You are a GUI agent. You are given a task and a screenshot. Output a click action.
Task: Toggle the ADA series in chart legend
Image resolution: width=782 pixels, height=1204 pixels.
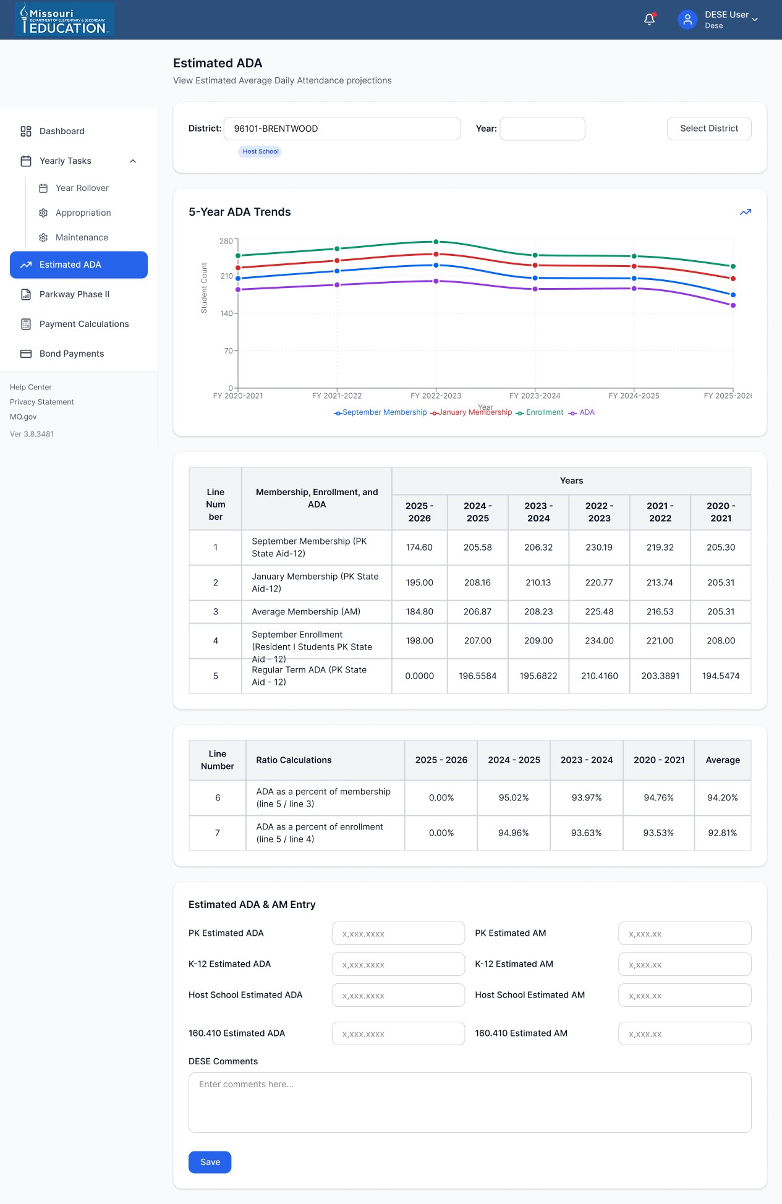point(582,412)
